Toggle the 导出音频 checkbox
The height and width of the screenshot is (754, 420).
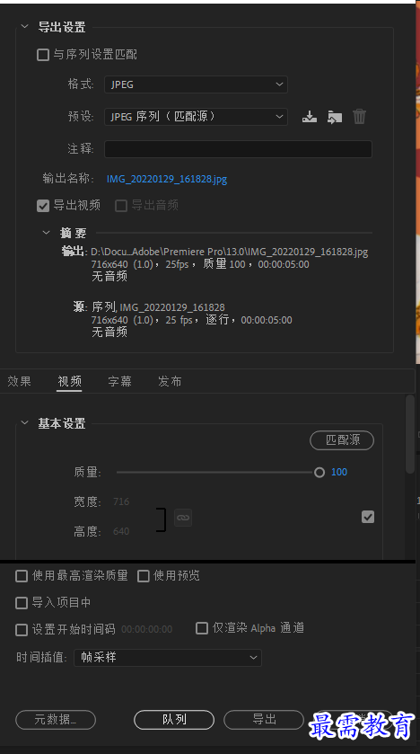[121, 206]
